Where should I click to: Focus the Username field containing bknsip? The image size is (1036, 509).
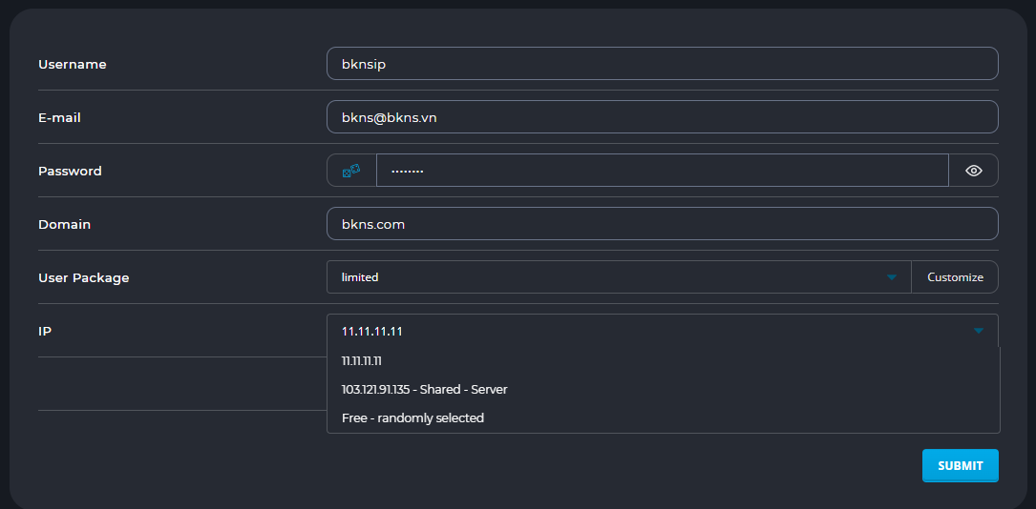pos(662,64)
